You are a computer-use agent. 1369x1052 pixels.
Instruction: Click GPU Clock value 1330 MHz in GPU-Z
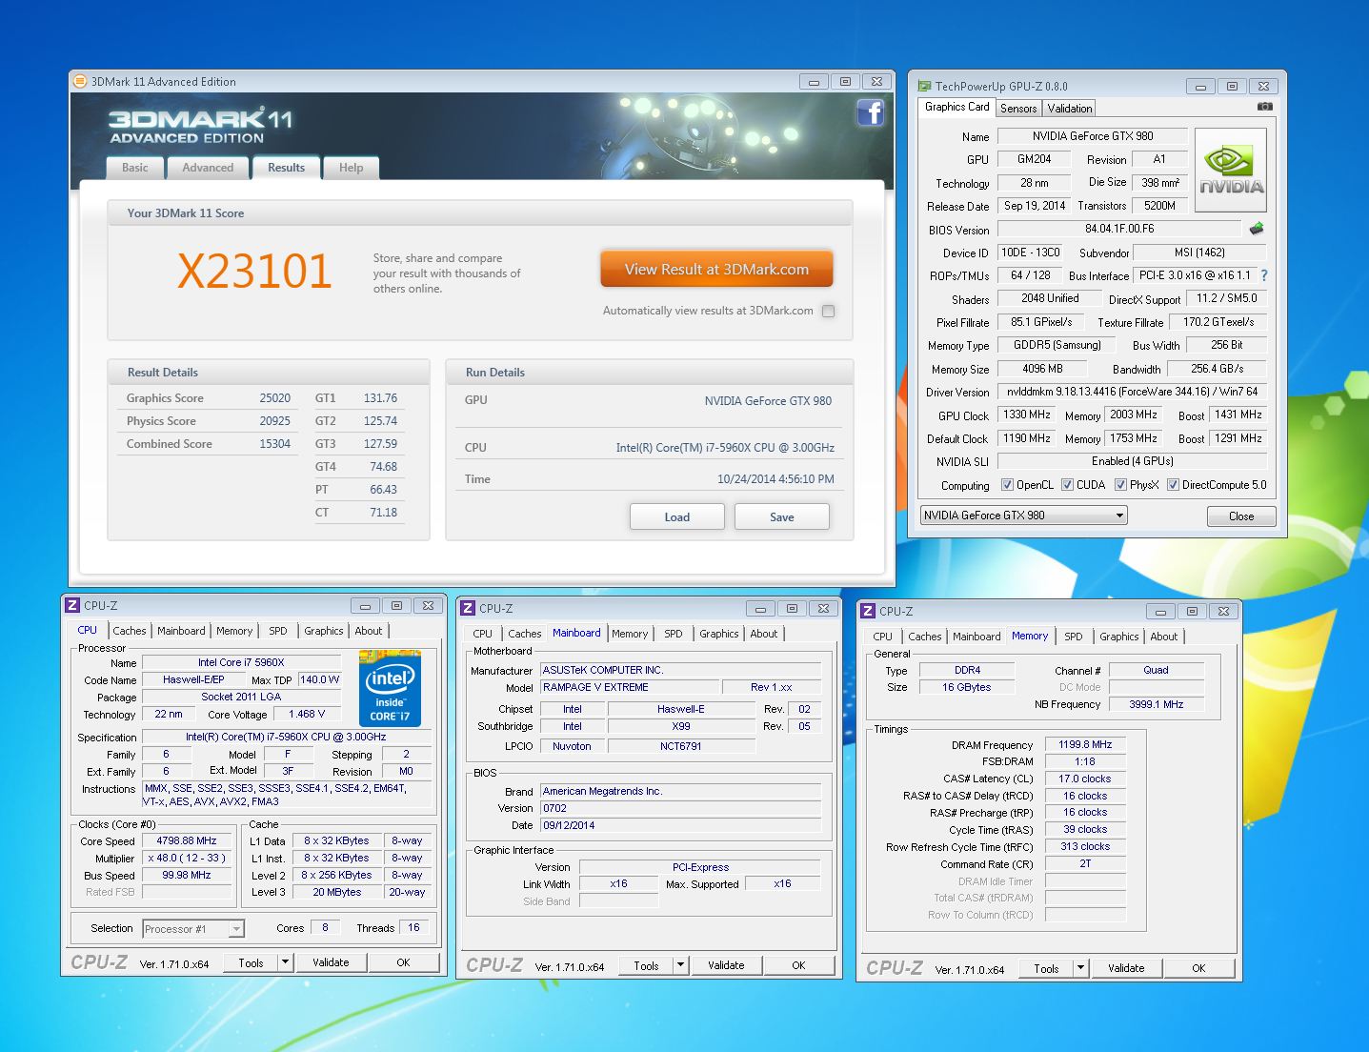[x=1027, y=415]
